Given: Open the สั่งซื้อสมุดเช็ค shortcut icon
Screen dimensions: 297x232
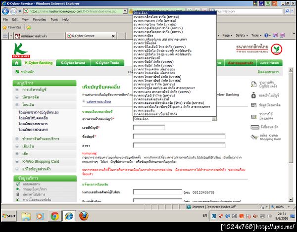Looking at the screenshot, I should (x=255, y=127).
